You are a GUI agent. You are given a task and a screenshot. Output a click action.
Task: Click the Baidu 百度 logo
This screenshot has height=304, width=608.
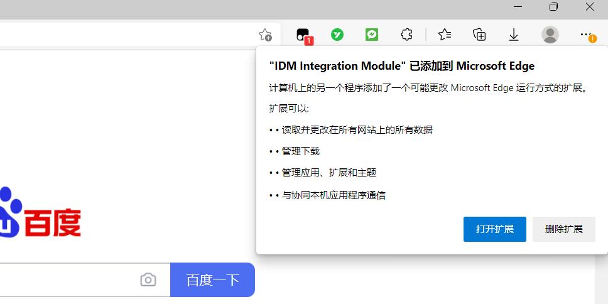tap(40, 212)
